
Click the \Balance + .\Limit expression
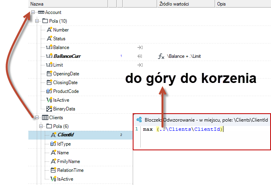pos(184,56)
